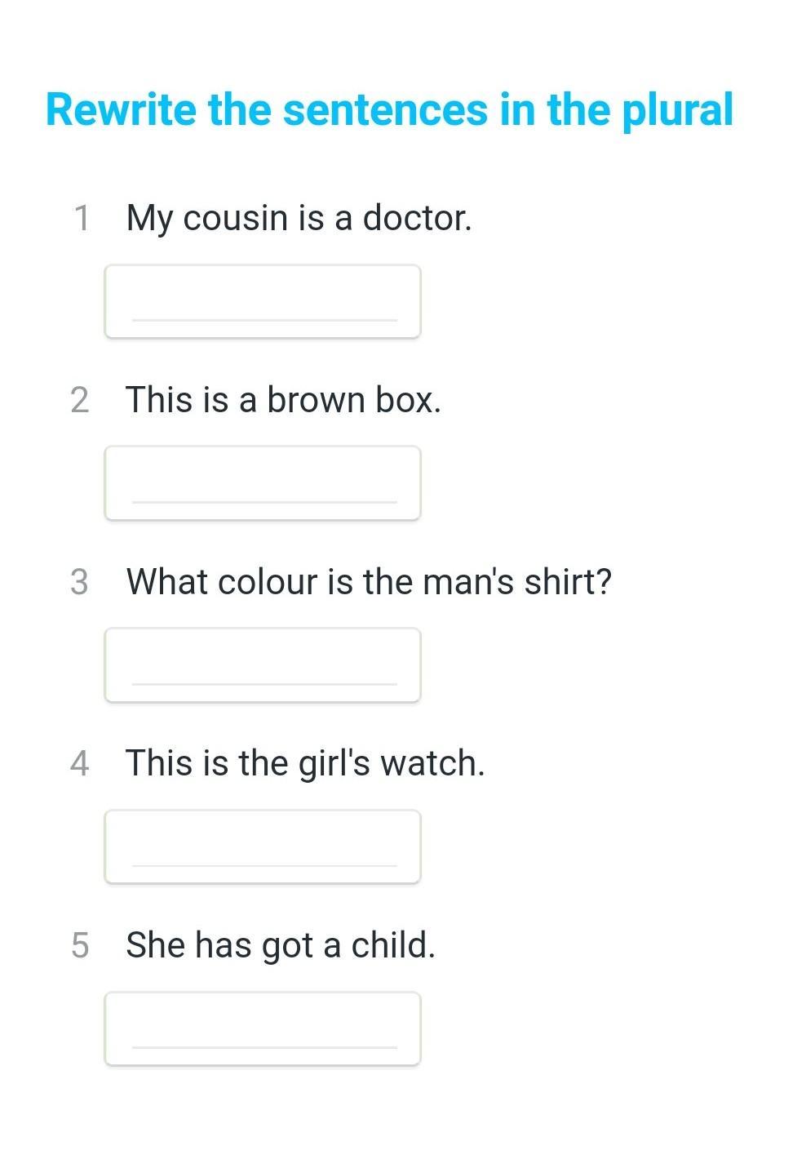
Task: Select the number 3 beside the shirt question
Action: pyautogui.click(x=79, y=583)
